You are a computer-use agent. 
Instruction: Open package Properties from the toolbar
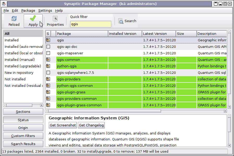pos(55,21)
